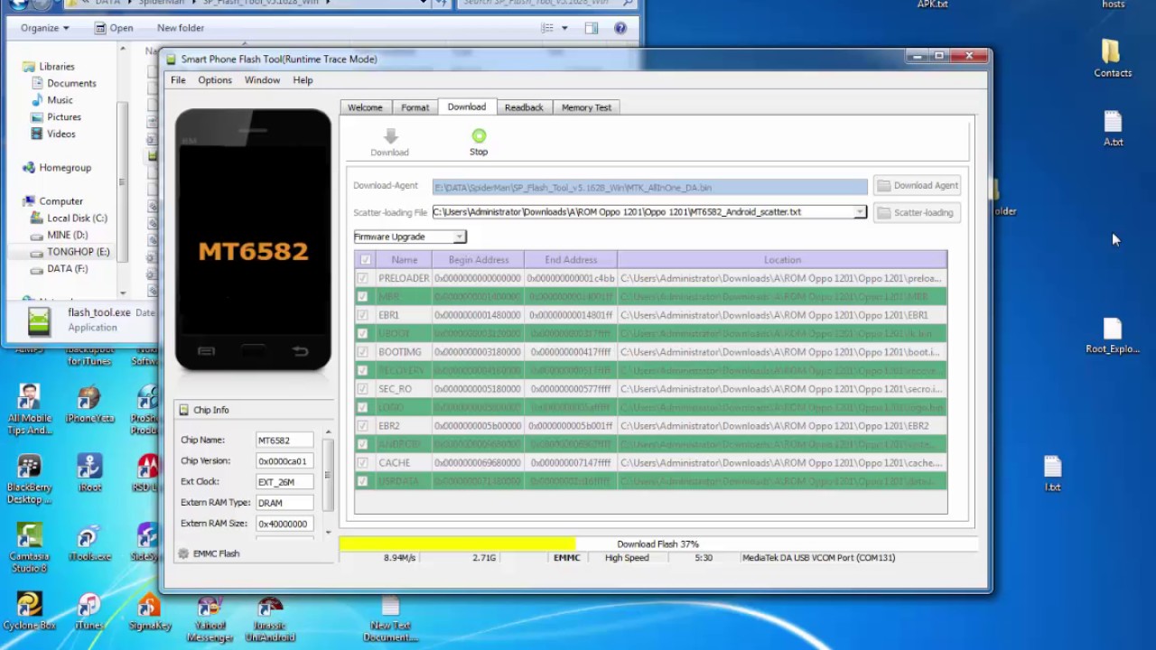Open the Window menu in Flash Tool
The image size is (1156, 650).
click(262, 80)
